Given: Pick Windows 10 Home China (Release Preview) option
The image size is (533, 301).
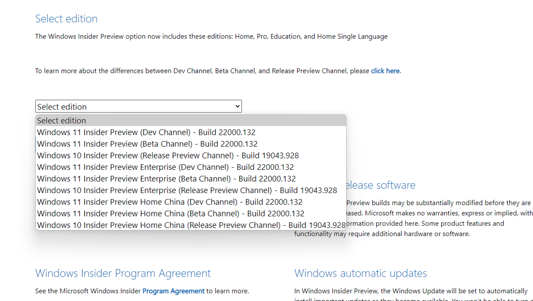Looking at the screenshot, I should coord(191,225).
